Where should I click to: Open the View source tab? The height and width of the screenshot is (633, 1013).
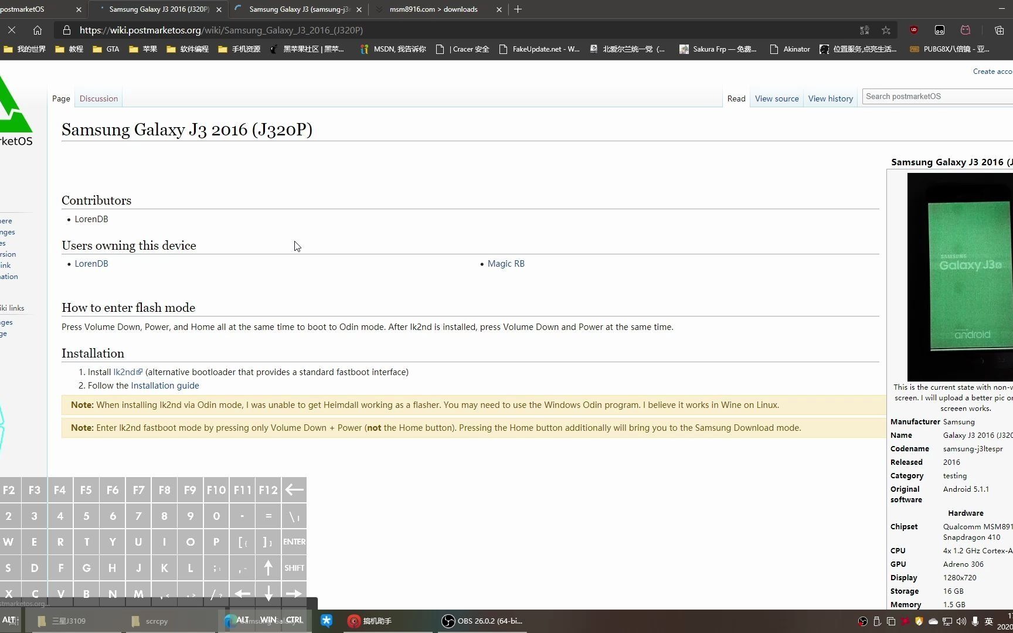coord(777,98)
